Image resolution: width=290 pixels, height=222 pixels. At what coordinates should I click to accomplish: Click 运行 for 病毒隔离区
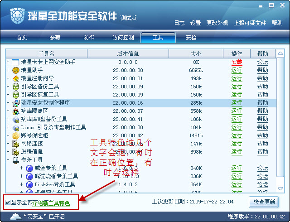237,111
